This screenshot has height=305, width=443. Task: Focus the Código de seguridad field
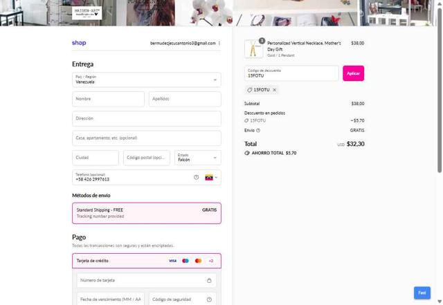click(x=183, y=299)
